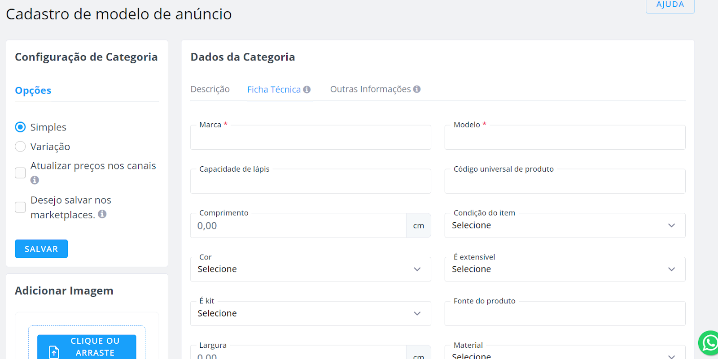718x359 pixels.
Task: Expand the É extensível dropdown
Action: pos(565,269)
